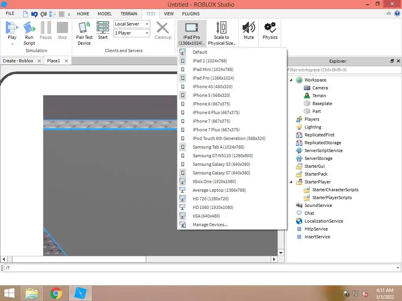The height and width of the screenshot is (301, 402).
Task: Click the New file icon in quick access
Action: click(26, 14)
